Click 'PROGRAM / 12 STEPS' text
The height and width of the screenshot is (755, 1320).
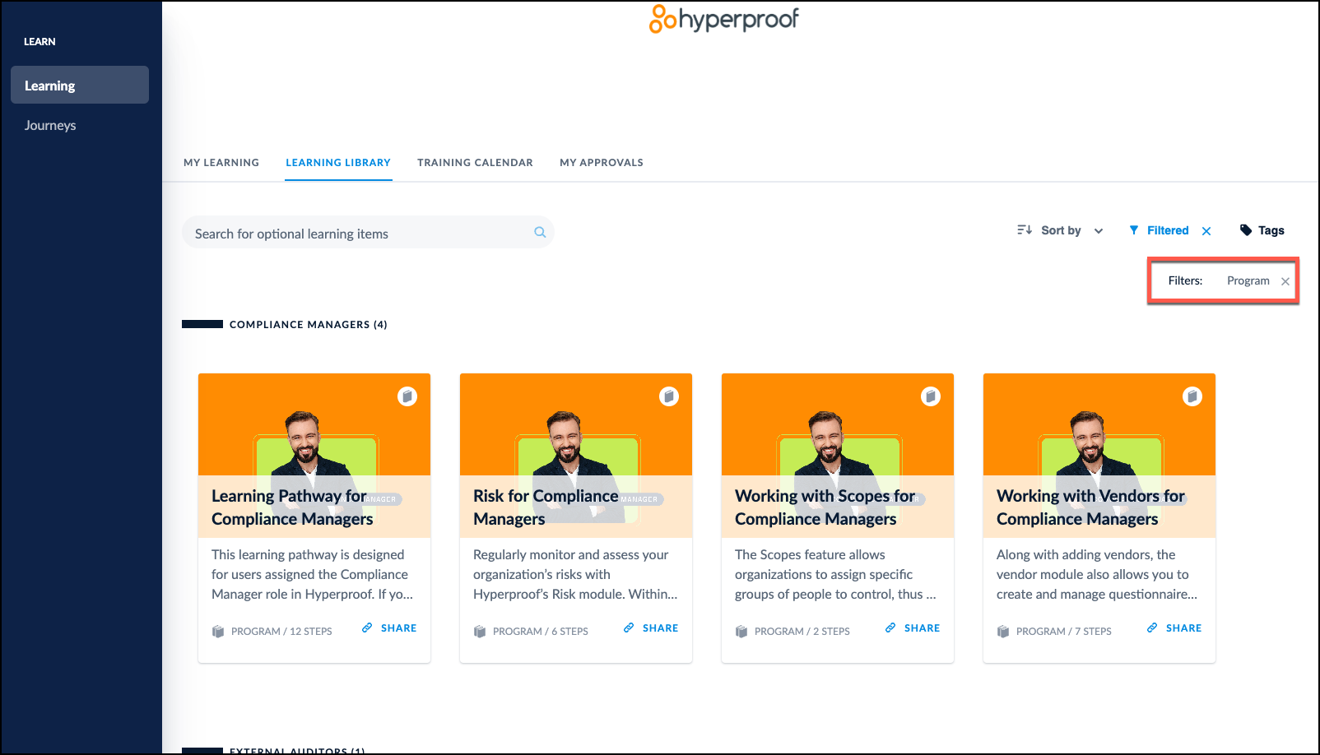tap(281, 632)
